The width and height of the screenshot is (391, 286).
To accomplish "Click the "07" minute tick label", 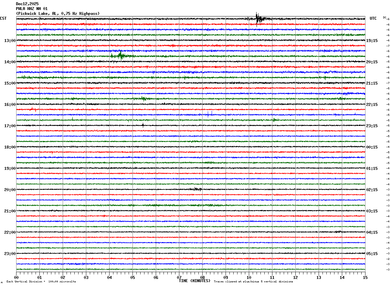I will pyautogui.click(x=179, y=277).
